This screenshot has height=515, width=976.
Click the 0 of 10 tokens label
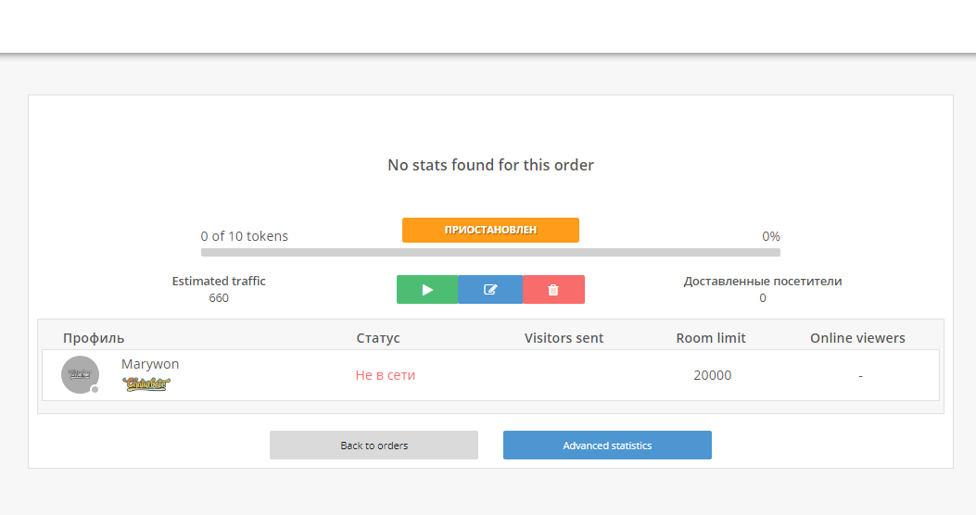[245, 236]
